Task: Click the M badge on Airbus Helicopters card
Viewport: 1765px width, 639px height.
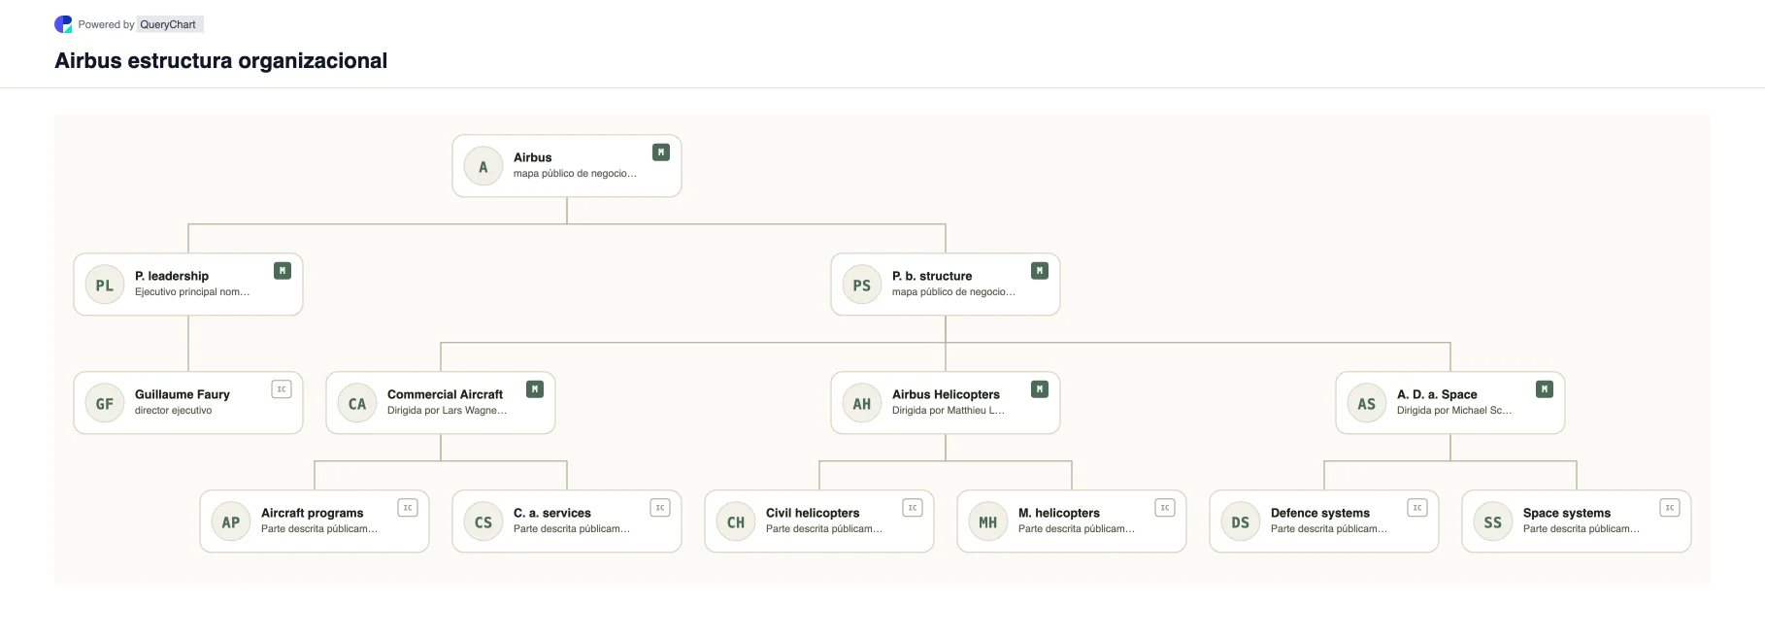Action: 1040,389
